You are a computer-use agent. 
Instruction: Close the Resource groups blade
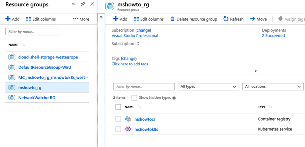tap(92, 4)
